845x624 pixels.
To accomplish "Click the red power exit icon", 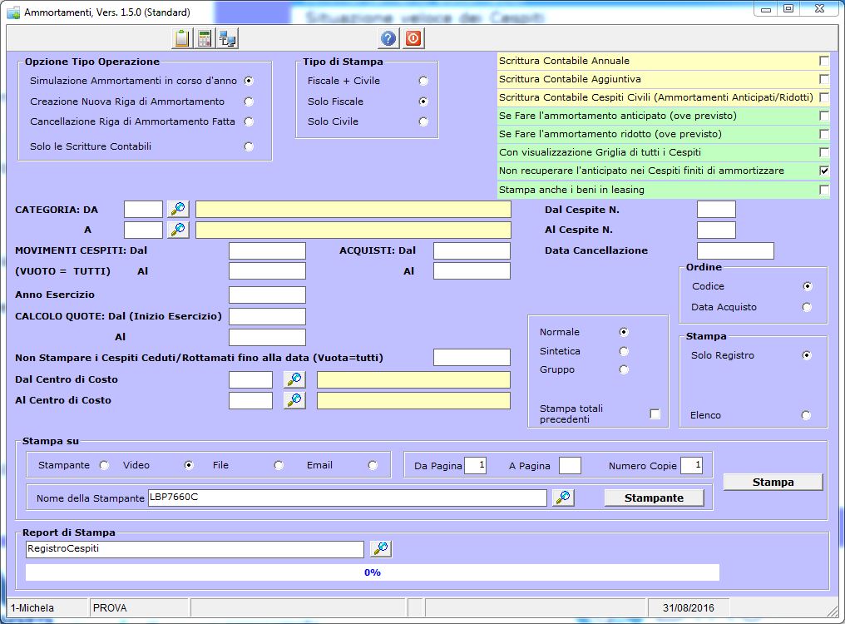I will click(413, 38).
